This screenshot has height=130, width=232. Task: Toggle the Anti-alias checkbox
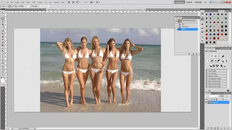click(31, 6)
